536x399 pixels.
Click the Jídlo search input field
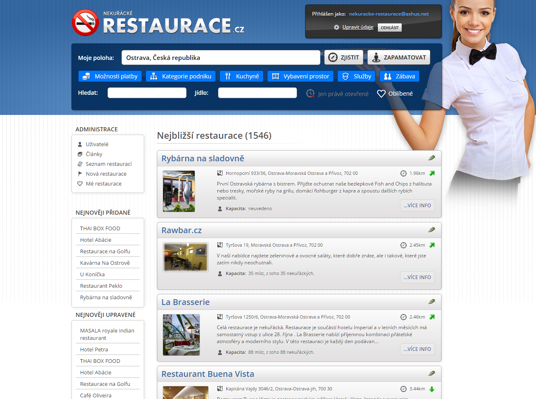[x=257, y=93]
